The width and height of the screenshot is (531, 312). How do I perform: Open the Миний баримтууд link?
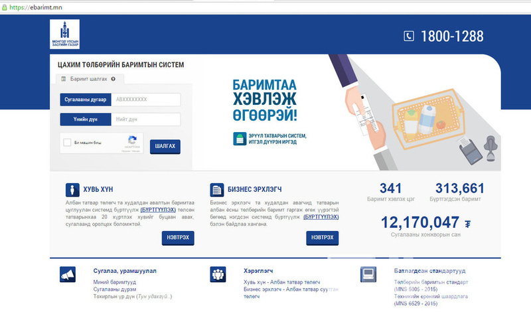[114, 282]
